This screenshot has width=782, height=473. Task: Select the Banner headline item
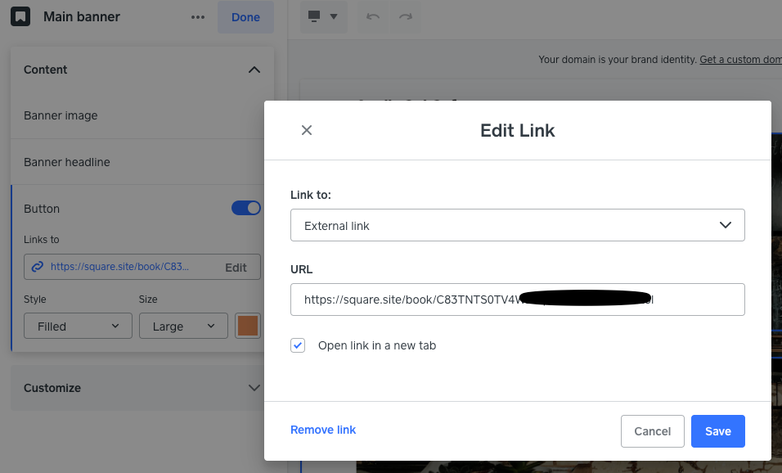pos(66,162)
